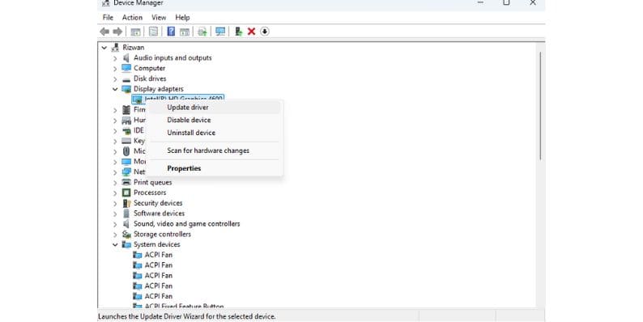Click the Software devices category icon
Image resolution: width=643 pixels, height=322 pixels.
pyautogui.click(x=126, y=214)
